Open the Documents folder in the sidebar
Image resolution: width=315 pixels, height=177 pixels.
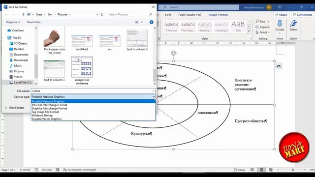pyautogui.click(x=19, y=55)
